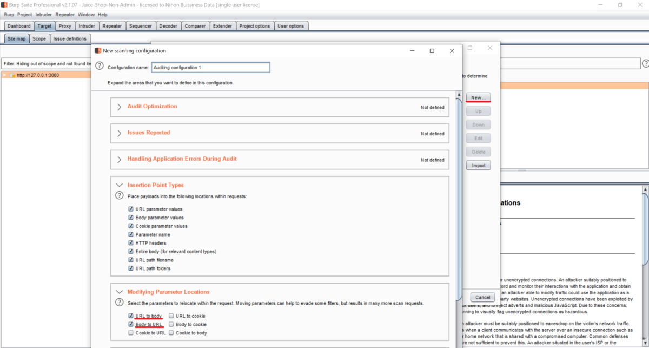Image resolution: width=649 pixels, height=348 pixels.
Task: Switch to the Decoder tab
Action: 168,26
